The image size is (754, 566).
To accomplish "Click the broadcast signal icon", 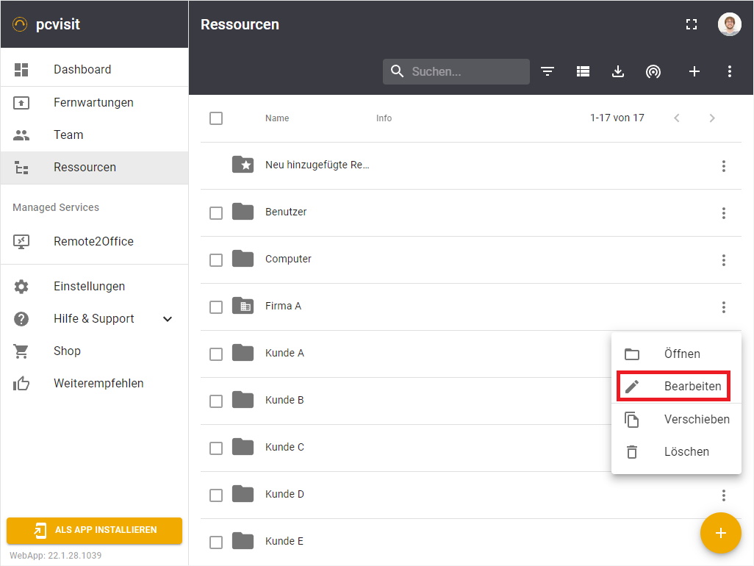I will [x=653, y=71].
